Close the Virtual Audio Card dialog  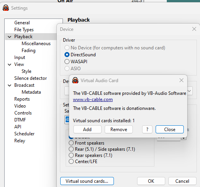coord(181,80)
